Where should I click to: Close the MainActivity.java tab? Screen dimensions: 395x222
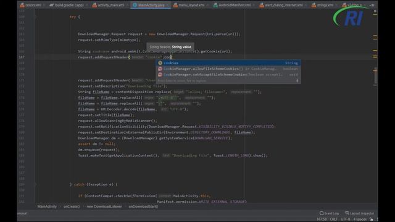168,5
